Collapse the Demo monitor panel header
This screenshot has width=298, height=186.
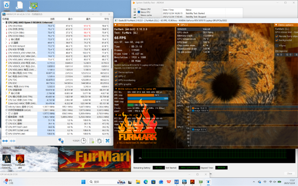click(x=116, y=25)
